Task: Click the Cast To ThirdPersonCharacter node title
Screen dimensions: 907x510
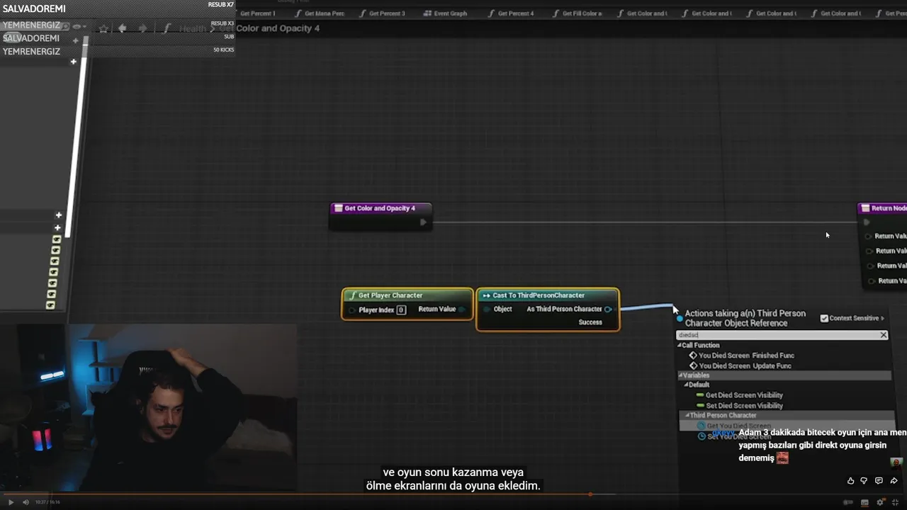Action: (x=539, y=295)
